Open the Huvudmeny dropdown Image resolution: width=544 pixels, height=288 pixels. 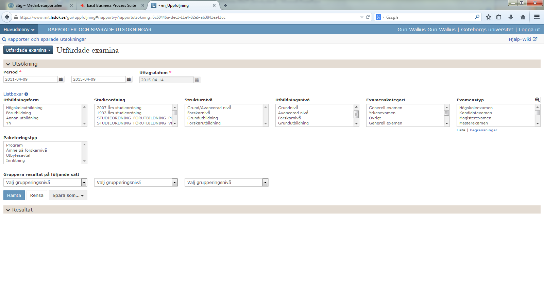pos(19,29)
